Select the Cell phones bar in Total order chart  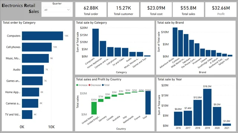37,47
